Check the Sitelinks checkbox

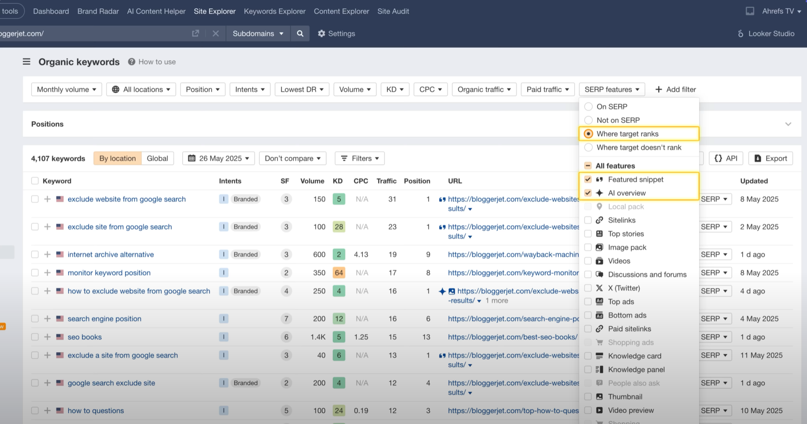coord(588,220)
